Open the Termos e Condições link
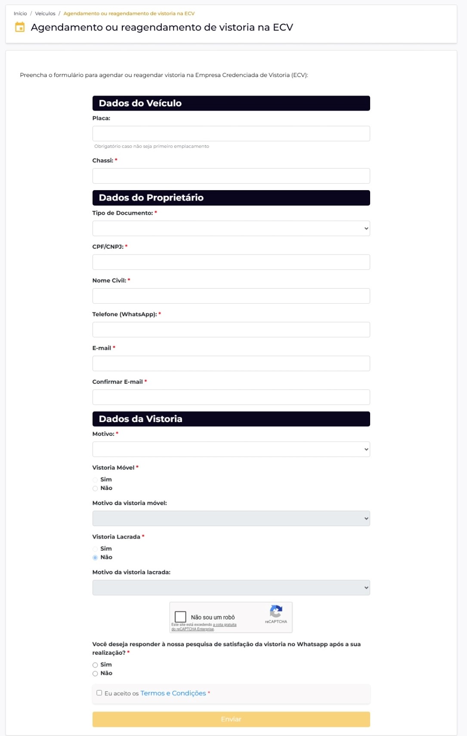 [x=173, y=693]
